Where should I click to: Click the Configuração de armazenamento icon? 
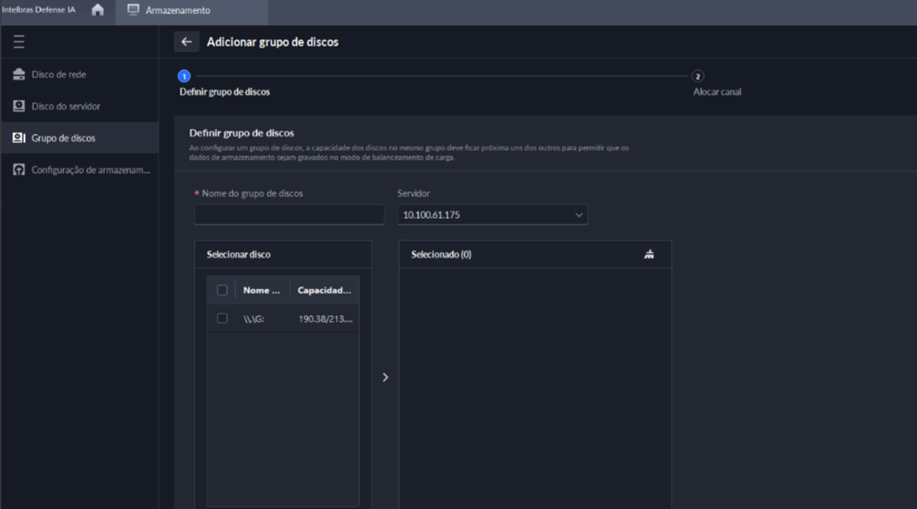click(19, 170)
